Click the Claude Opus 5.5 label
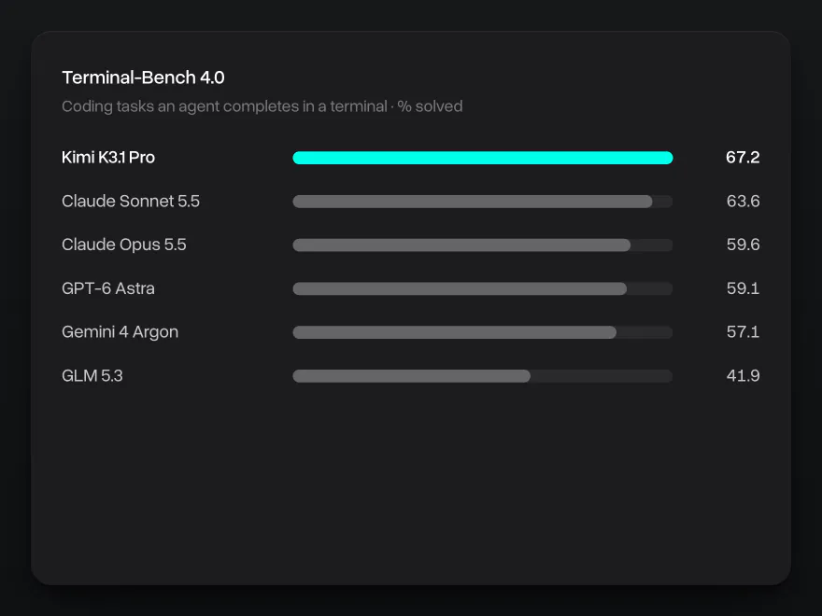The height and width of the screenshot is (616, 822). [x=123, y=245]
